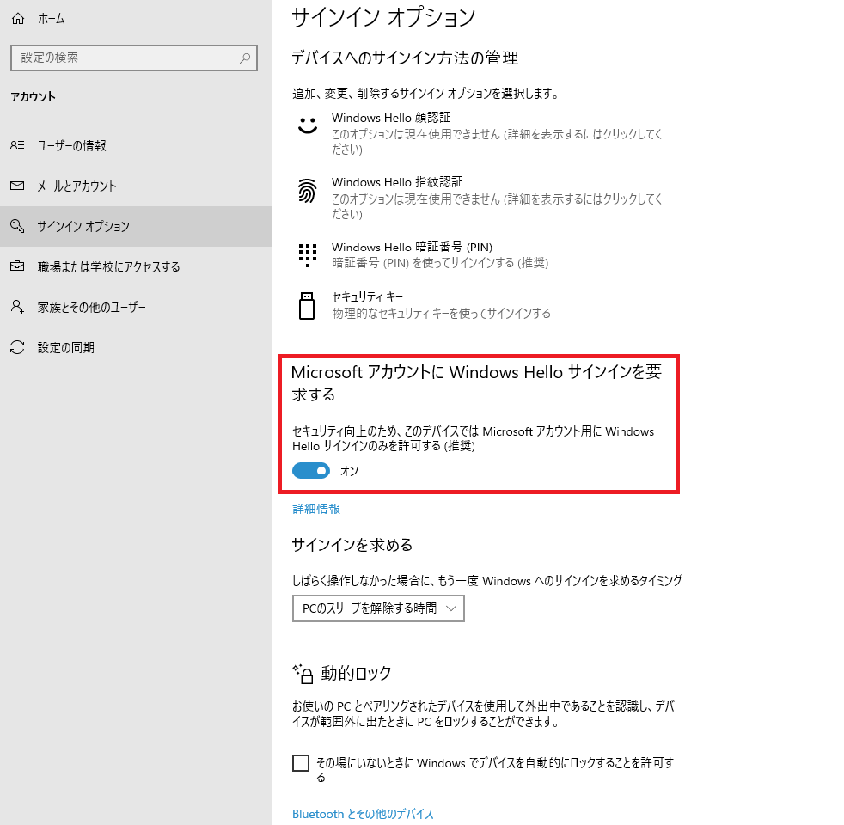Open メールとアカウント settings page
The image size is (844, 825).
pyautogui.click(x=136, y=186)
